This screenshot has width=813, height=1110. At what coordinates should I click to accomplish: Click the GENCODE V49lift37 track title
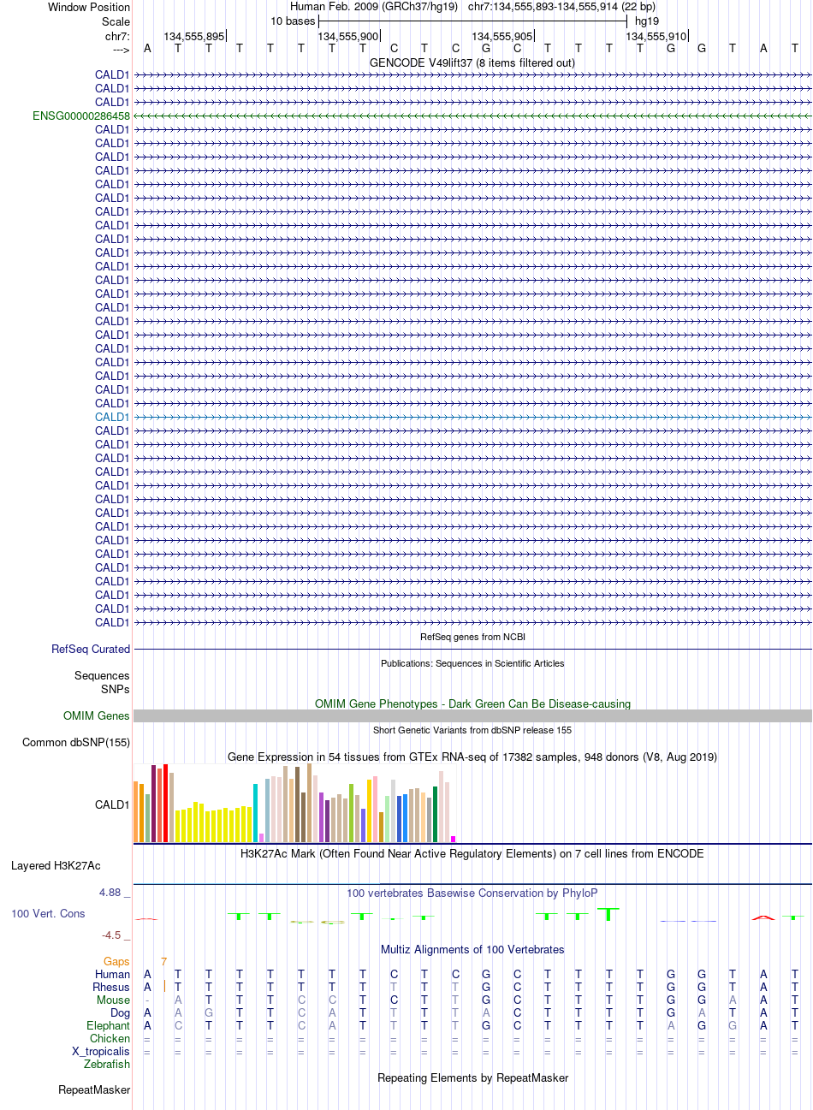coord(472,62)
